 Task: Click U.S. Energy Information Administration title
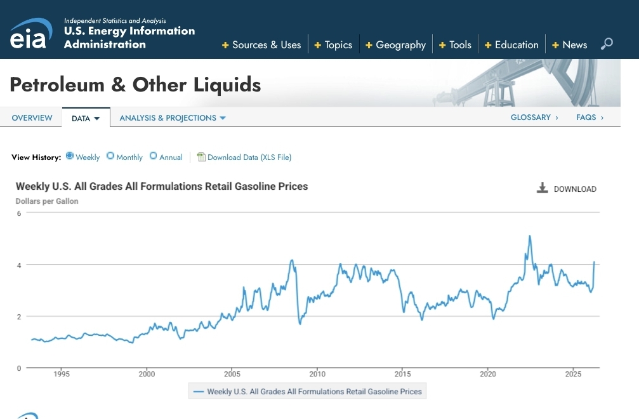pos(129,37)
